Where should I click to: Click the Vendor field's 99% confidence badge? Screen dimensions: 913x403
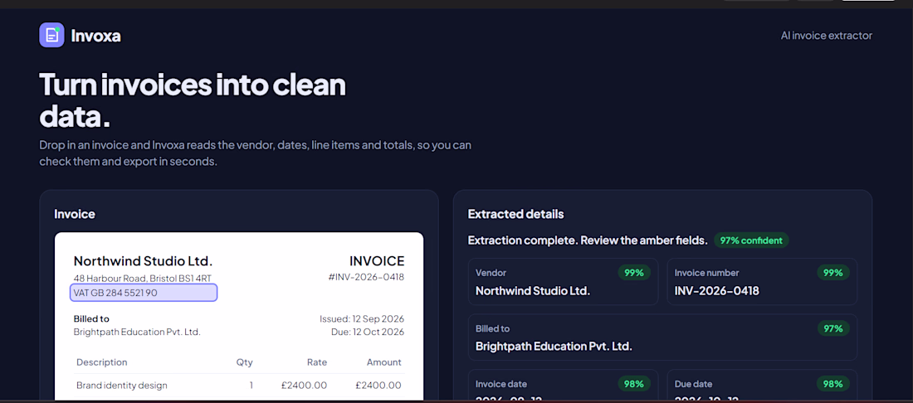pyautogui.click(x=634, y=273)
